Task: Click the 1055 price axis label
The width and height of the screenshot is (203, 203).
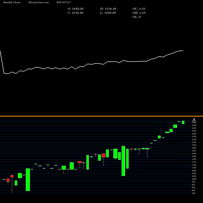Action: [194, 173]
